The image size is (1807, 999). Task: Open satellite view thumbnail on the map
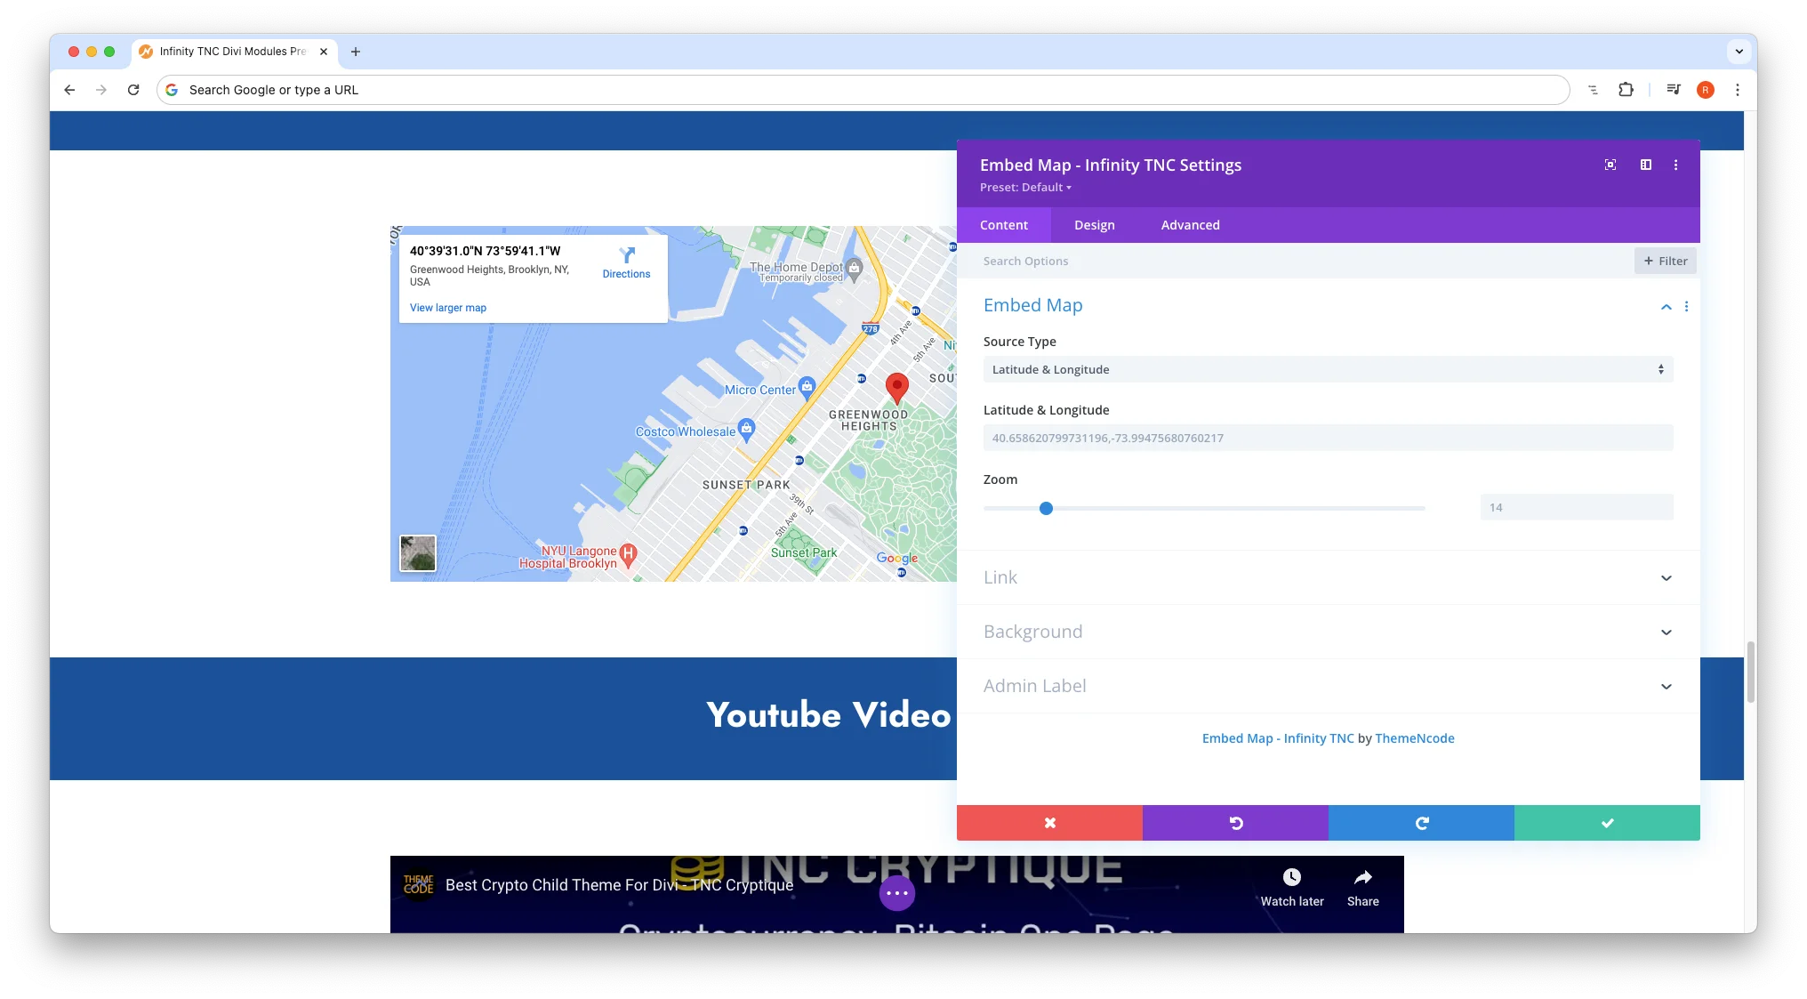pyautogui.click(x=417, y=552)
